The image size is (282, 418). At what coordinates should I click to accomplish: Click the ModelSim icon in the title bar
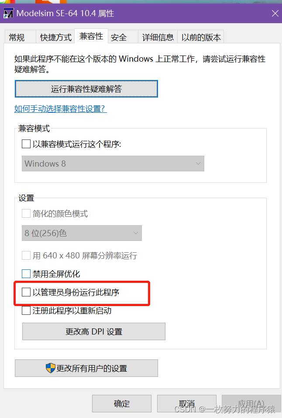pos(9,13)
